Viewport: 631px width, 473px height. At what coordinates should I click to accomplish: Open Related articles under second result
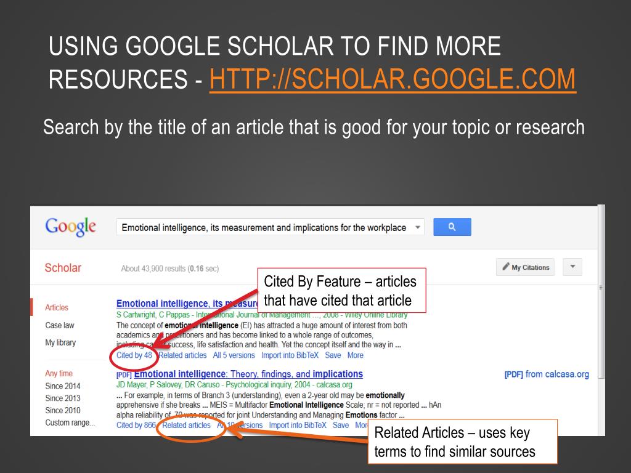pos(186,425)
